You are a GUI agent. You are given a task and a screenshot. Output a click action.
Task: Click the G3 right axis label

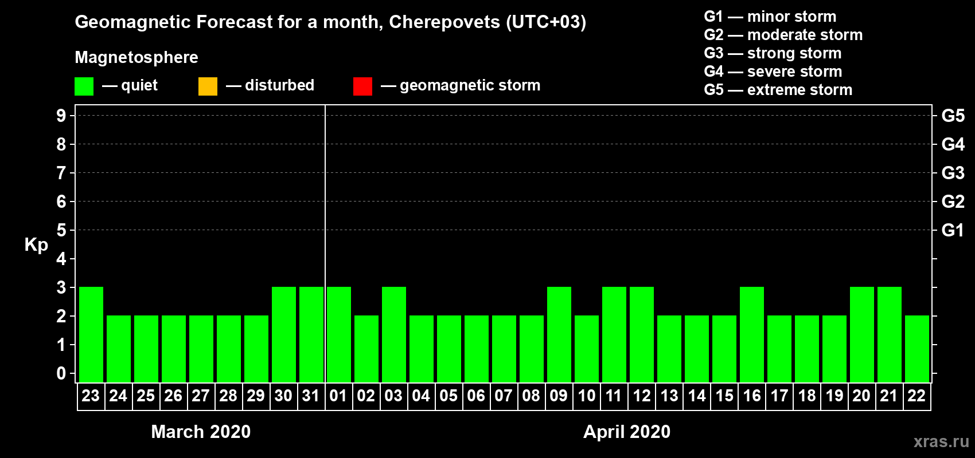953,173
